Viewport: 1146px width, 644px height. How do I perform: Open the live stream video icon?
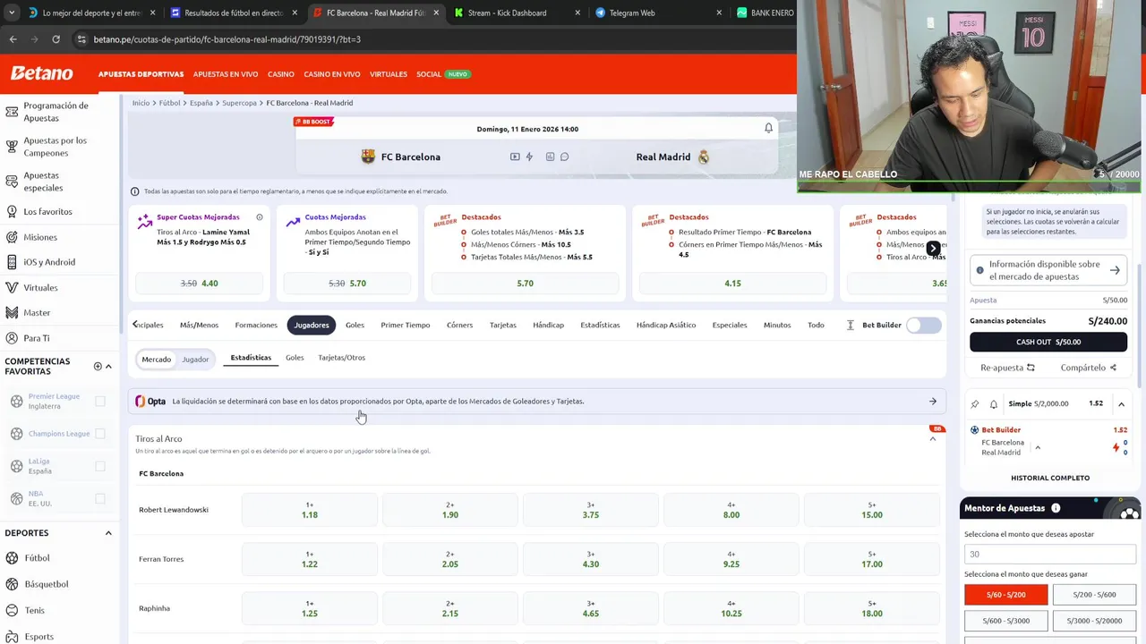(515, 157)
